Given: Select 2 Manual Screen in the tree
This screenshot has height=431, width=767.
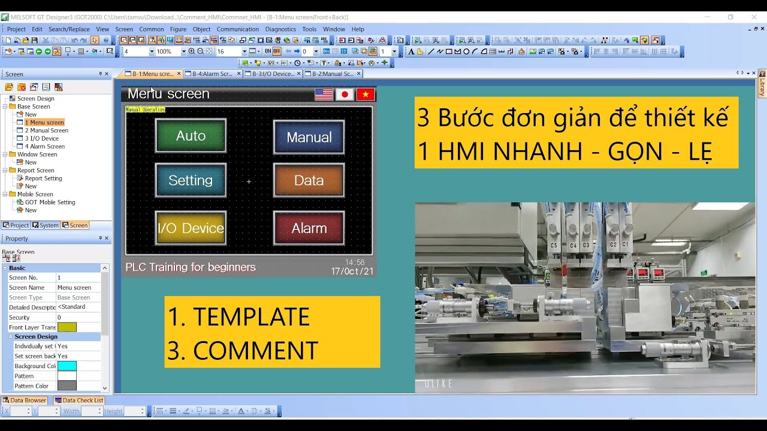Looking at the screenshot, I should click(x=46, y=130).
